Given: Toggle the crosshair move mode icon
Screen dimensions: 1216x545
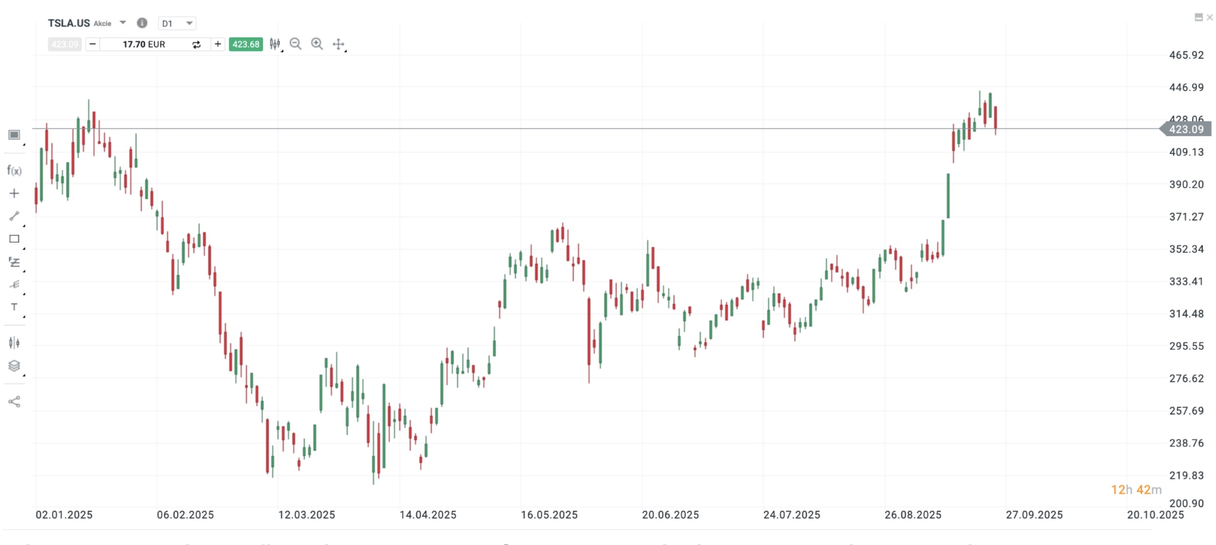Looking at the screenshot, I should [x=339, y=44].
